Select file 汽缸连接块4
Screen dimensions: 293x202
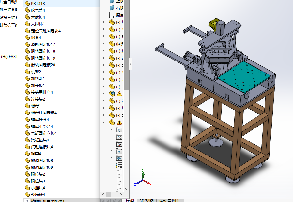pos(42,147)
